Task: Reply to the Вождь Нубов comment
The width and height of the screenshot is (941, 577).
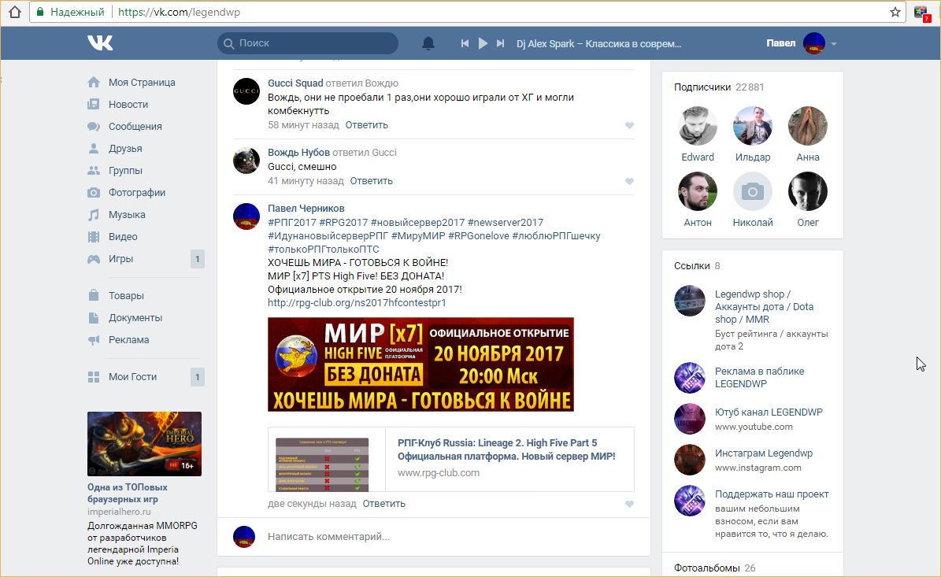Action: click(x=372, y=180)
